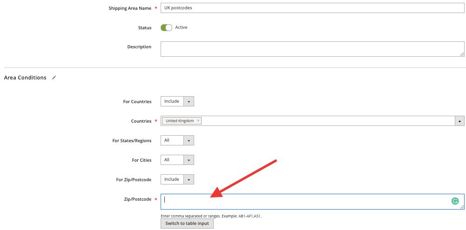Click the Shipping Area Name label
This screenshot has width=466, height=230.
pyautogui.click(x=130, y=8)
